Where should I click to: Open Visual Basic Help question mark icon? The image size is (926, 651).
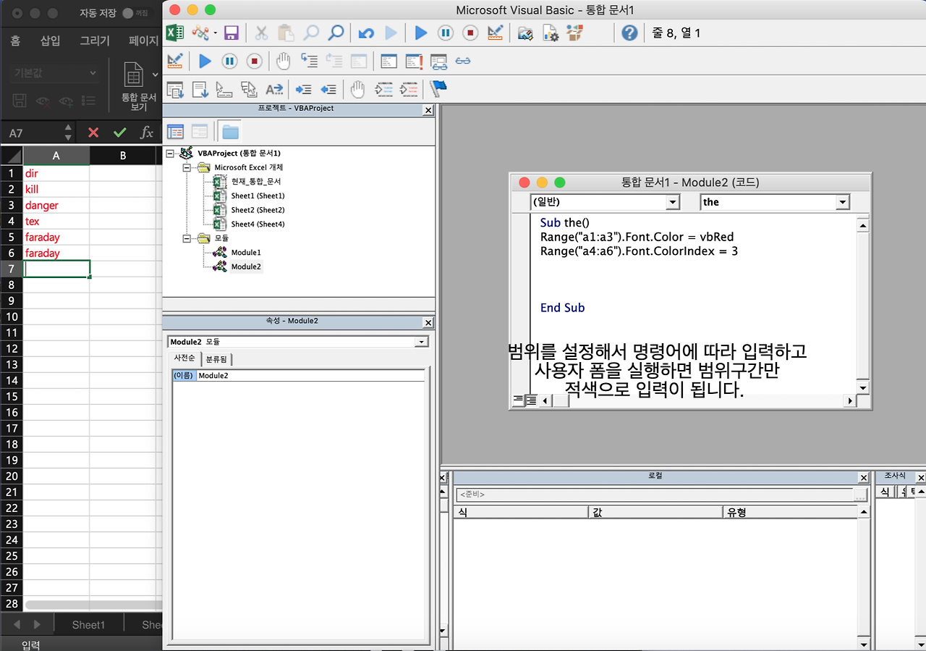(x=629, y=33)
